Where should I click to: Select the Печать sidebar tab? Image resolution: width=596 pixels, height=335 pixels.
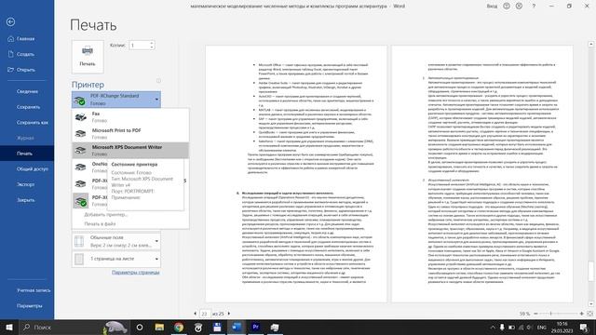27,154
